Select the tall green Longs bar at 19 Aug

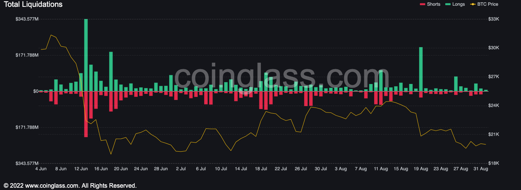tap(421, 68)
